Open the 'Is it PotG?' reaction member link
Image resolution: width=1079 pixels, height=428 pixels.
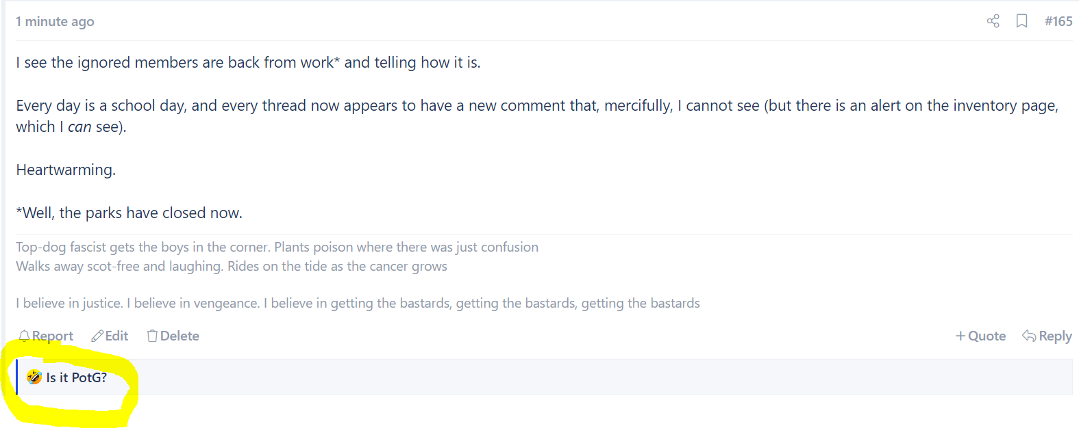pyautogui.click(x=77, y=377)
